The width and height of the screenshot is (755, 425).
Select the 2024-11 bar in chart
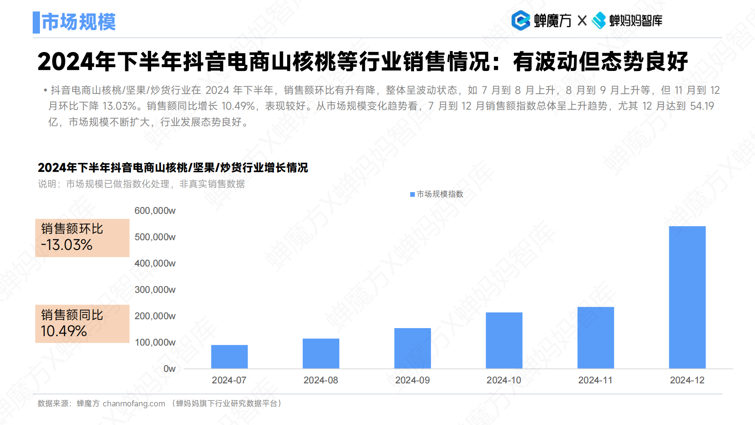pos(596,337)
